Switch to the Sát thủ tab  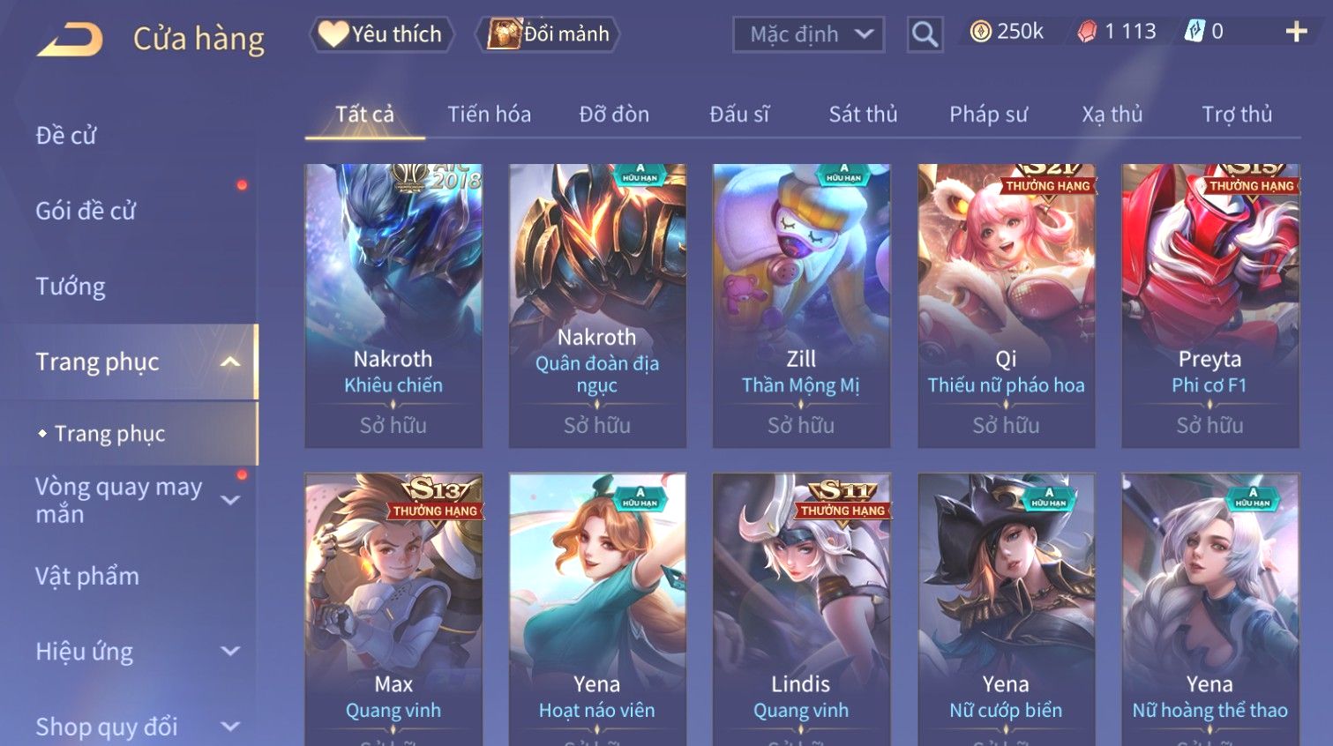(863, 115)
